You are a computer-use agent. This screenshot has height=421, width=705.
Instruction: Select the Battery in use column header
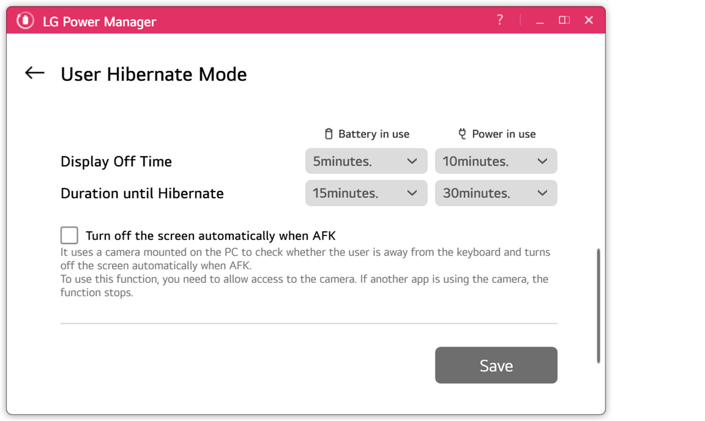point(373,134)
